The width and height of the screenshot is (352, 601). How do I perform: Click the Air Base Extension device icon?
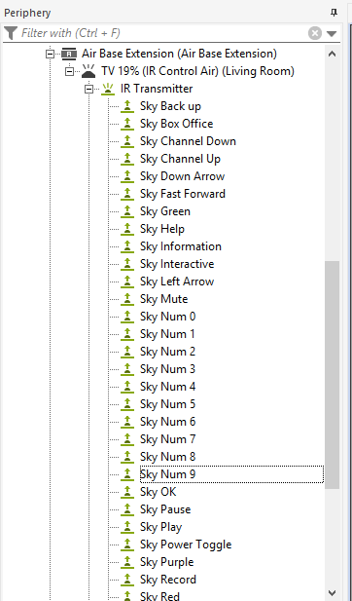69,54
